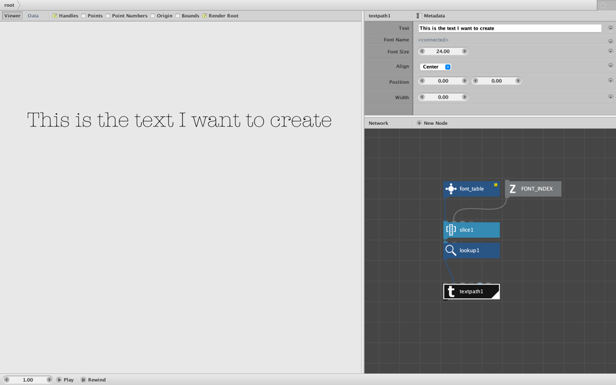Viewport: 616px width, 385px height.
Task: Click the <connected> Font Name value
Action: (x=433, y=39)
